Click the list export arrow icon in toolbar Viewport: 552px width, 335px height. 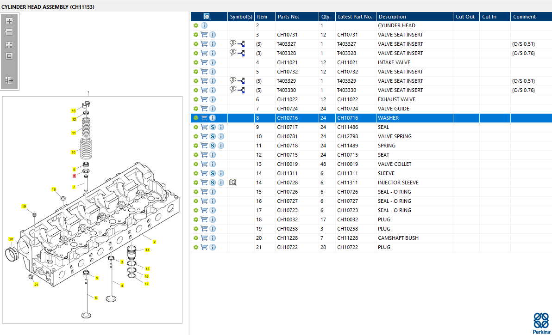[x=9, y=80]
